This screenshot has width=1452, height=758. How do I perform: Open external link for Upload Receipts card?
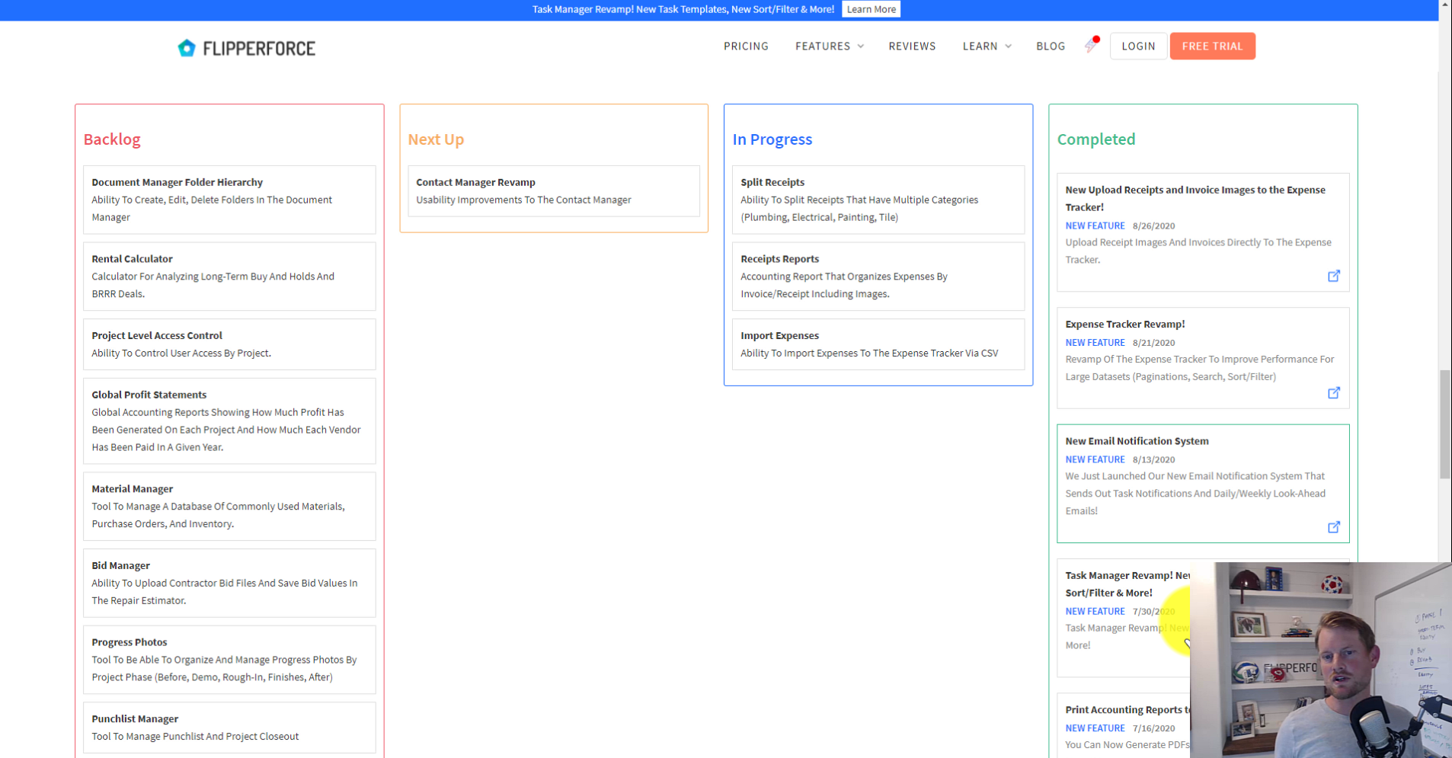(1333, 276)
